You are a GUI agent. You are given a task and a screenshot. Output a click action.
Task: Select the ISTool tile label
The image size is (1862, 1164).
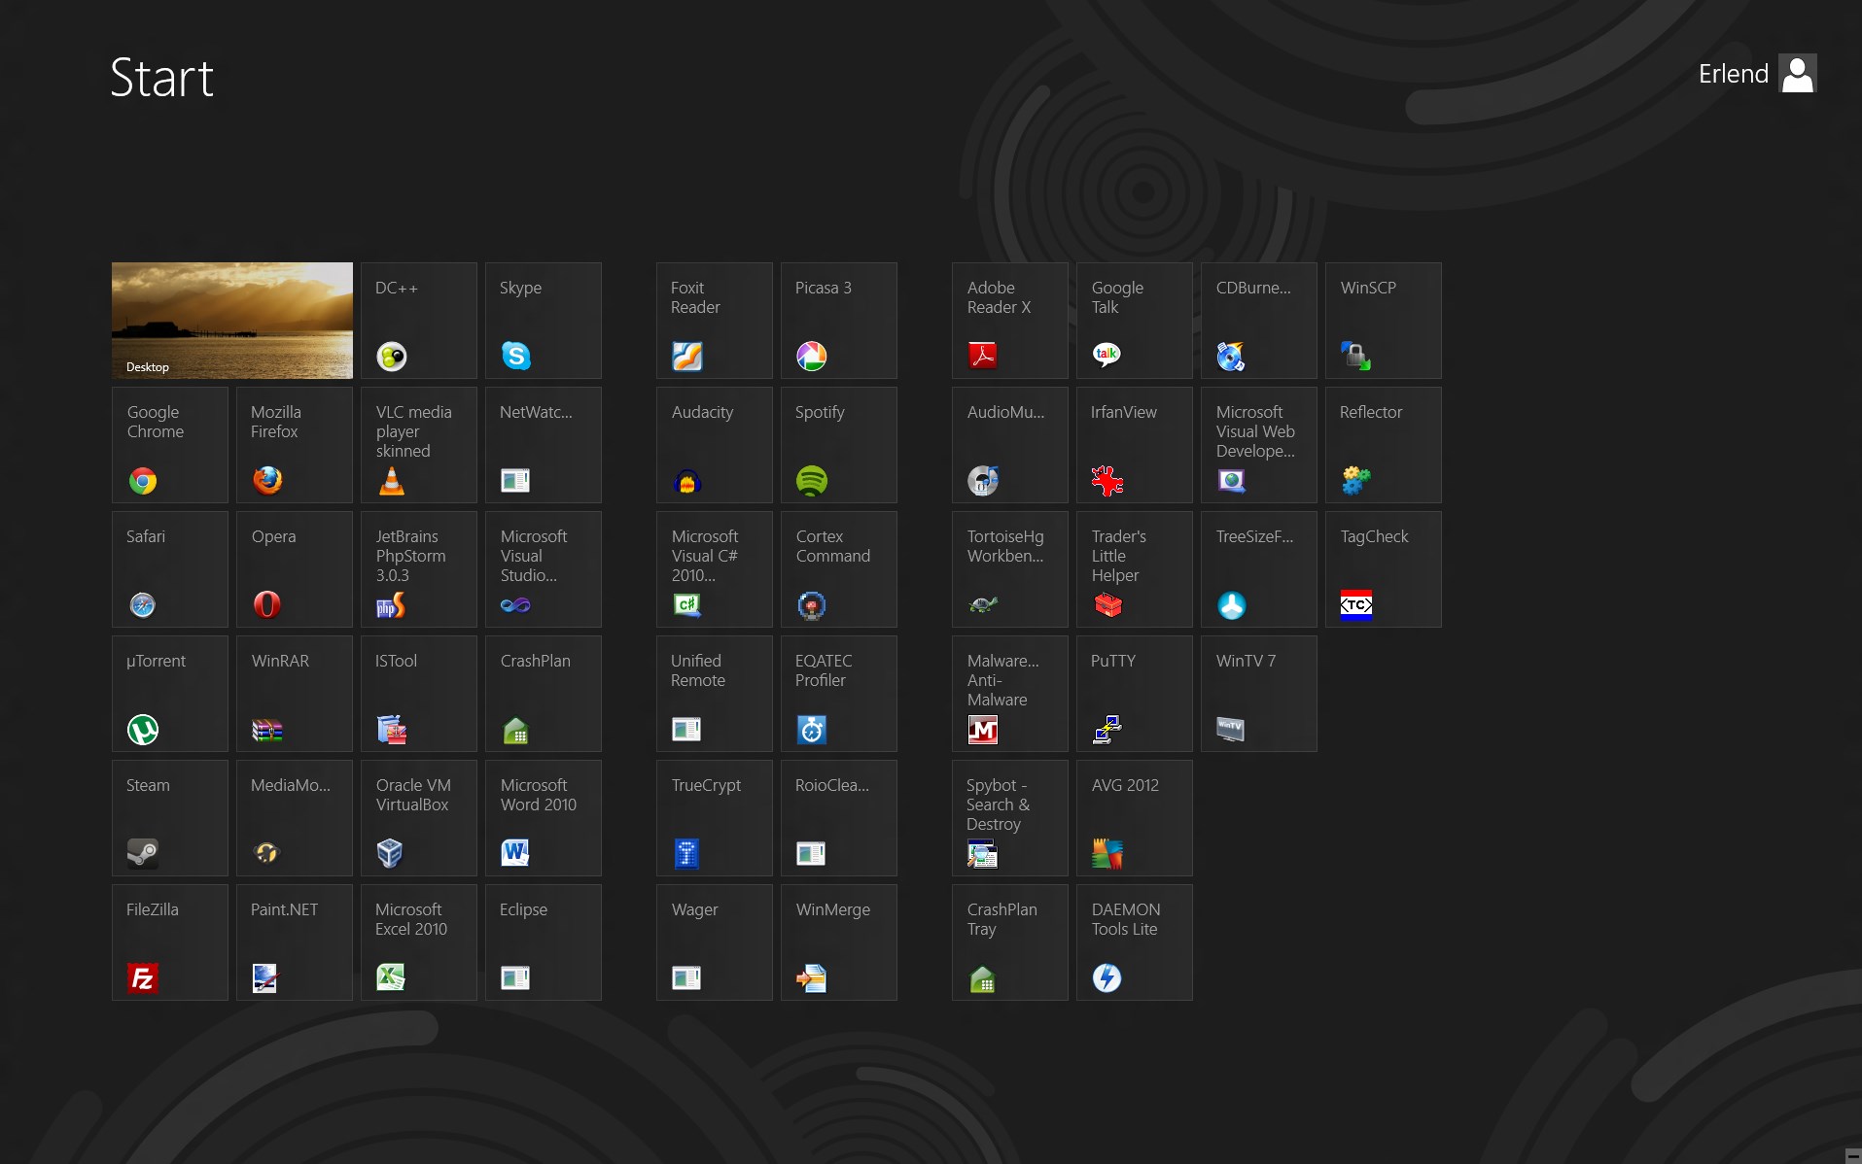pyautogui.click(x=396, y=661)
